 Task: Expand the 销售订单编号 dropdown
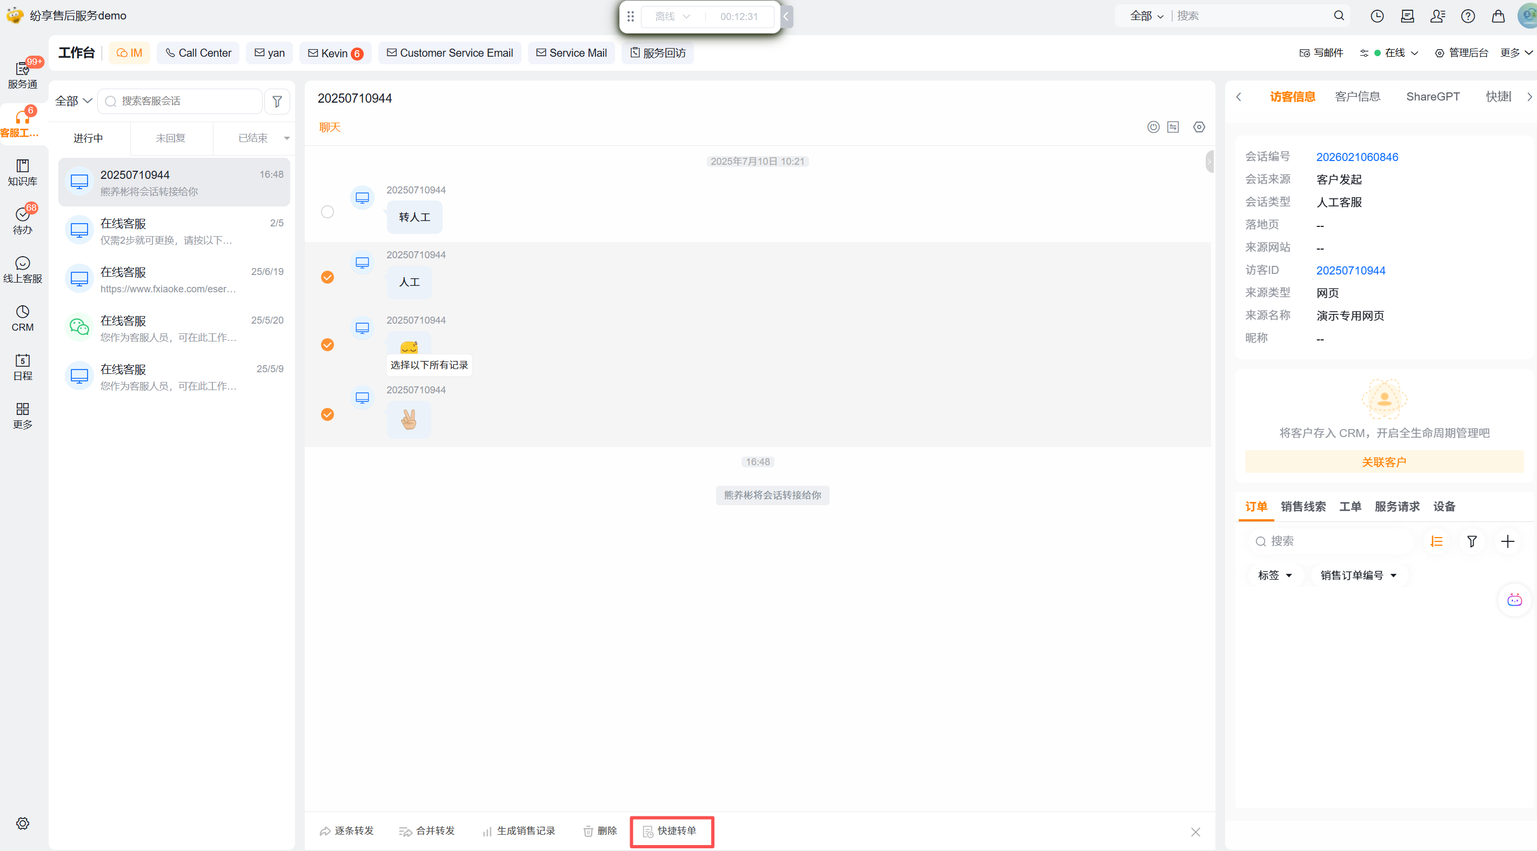1359,575
